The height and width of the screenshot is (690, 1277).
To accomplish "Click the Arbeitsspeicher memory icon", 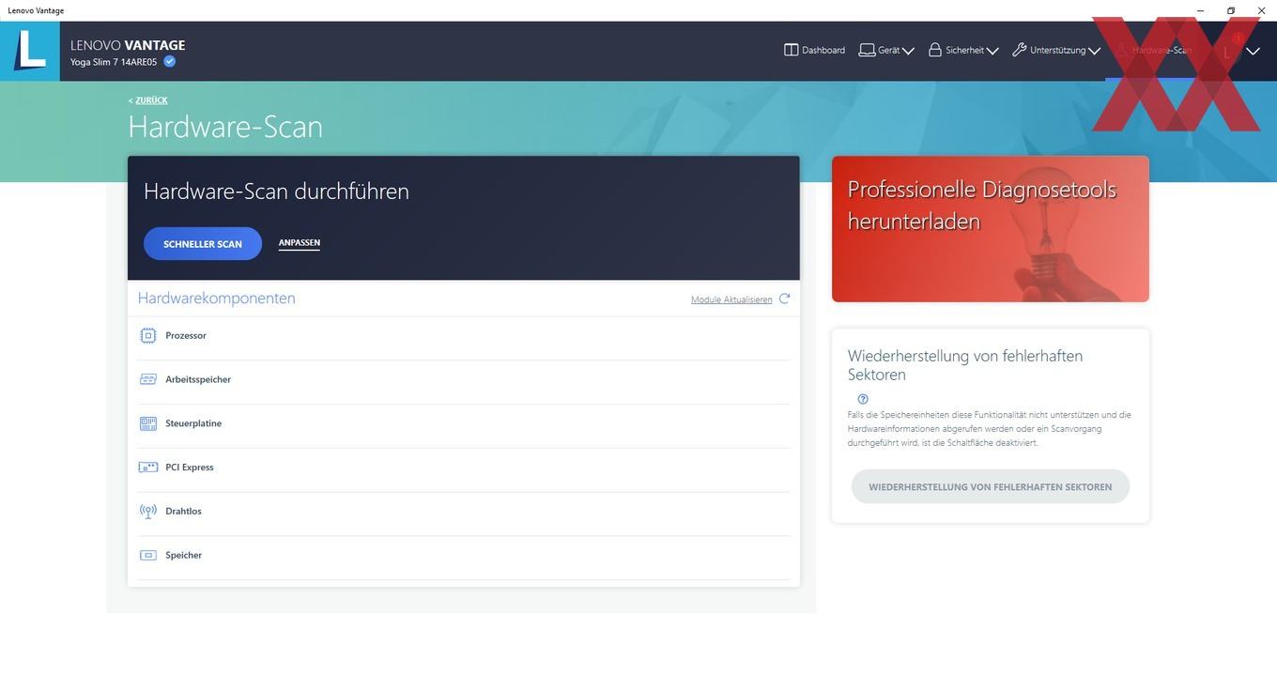I will point(148,379).
